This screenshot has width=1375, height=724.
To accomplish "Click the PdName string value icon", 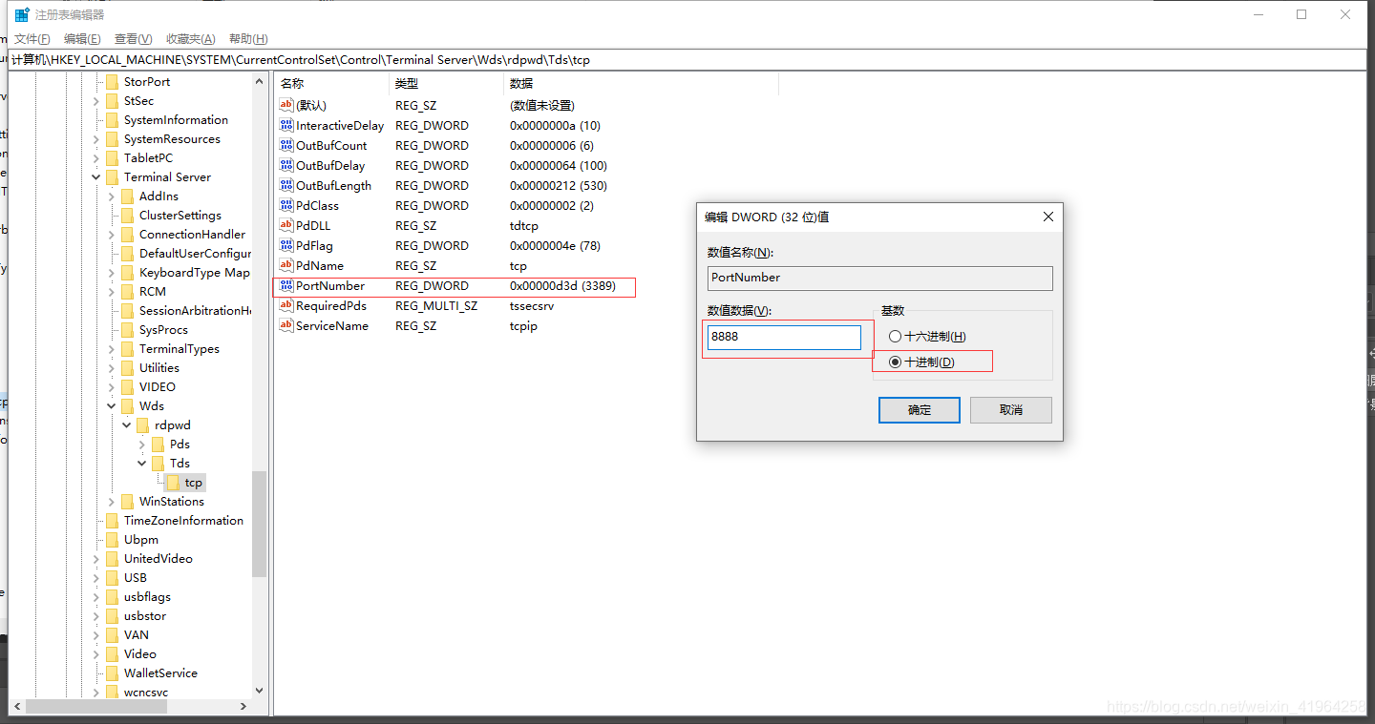I will pos(286,265).
